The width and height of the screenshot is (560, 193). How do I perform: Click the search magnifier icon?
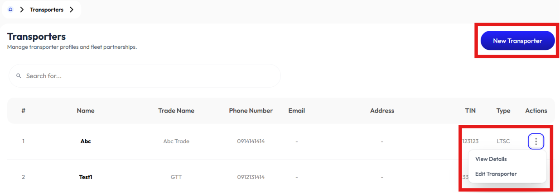pos(19,76)
